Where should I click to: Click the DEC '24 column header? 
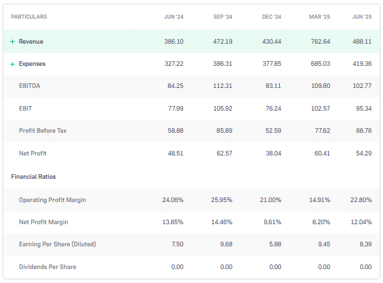[272, 17]
